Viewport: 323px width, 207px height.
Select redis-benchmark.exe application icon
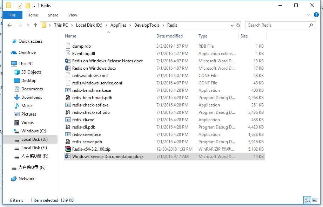point(68,90)
